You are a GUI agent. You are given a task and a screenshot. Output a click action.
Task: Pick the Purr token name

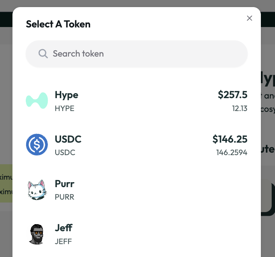pos(64,183)
